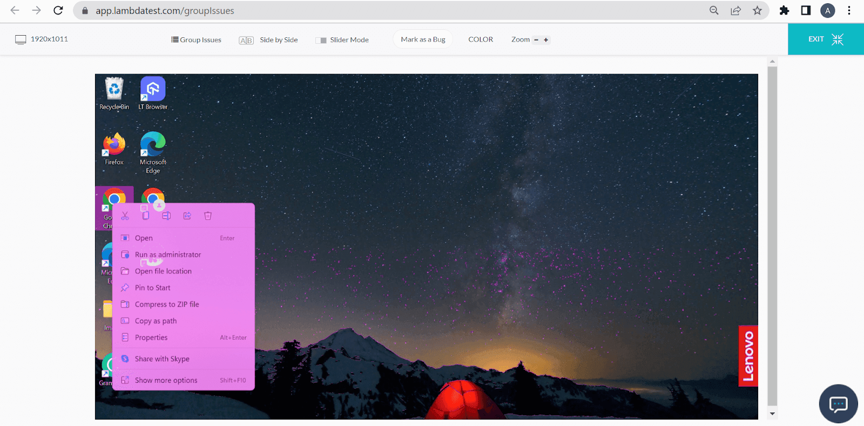Open Chrome's three-dot menu

click(x=849, y=11)
